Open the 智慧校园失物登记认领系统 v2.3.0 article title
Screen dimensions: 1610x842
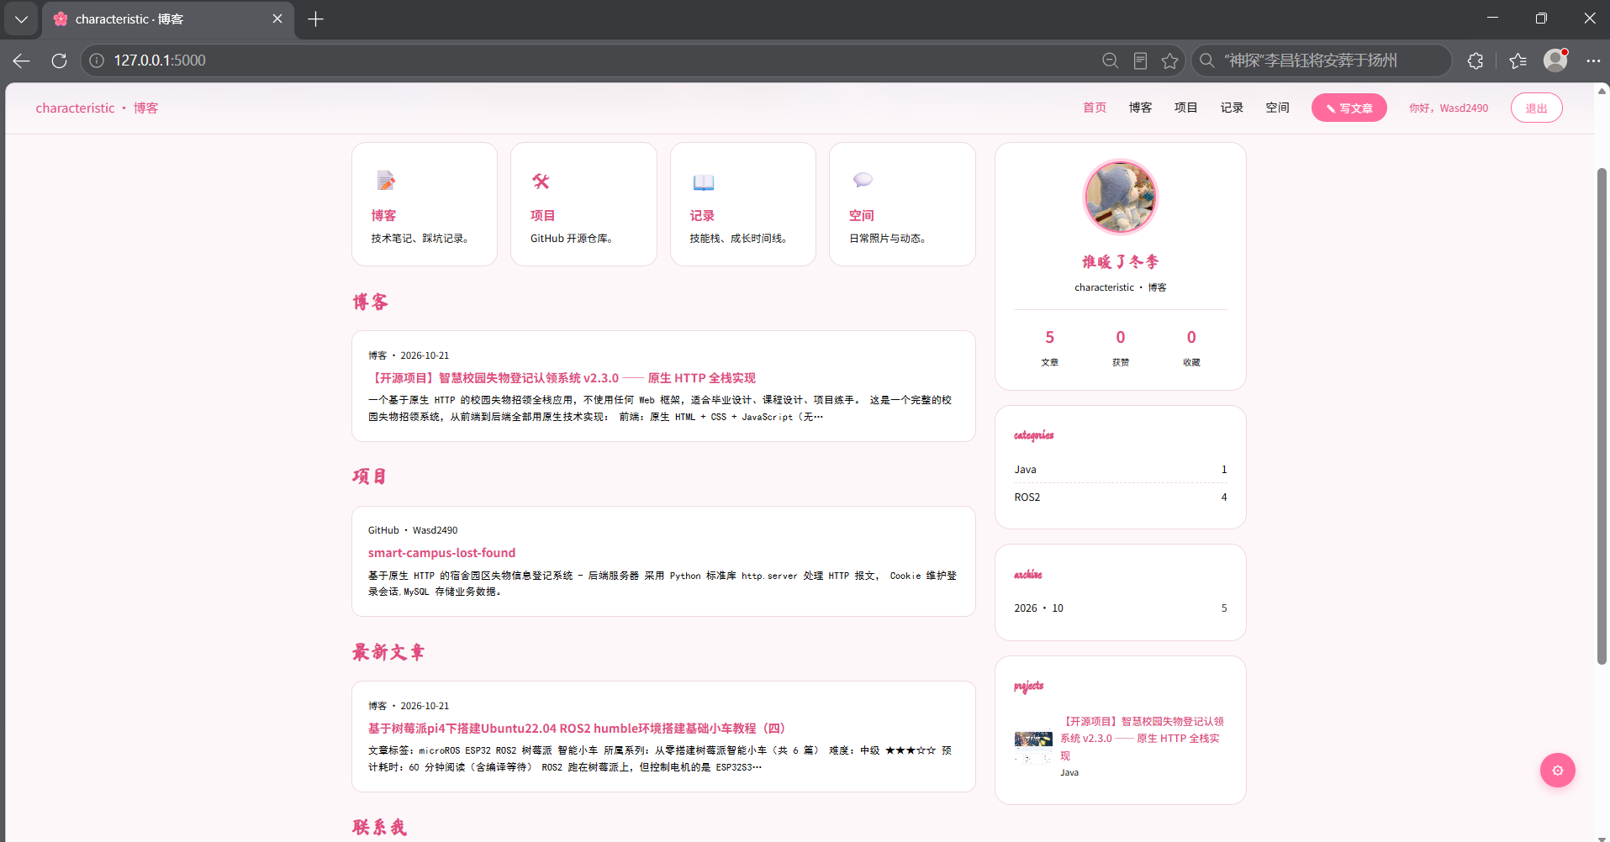(562, 378)
